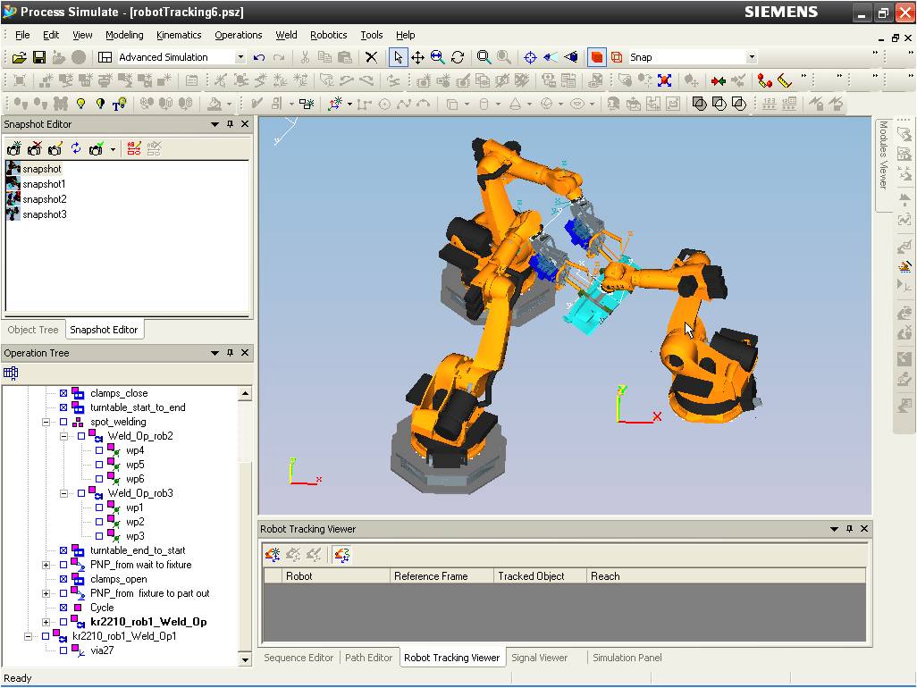Viewport: 917px width, 688px height.
Task: Check the spot_welding operation box
Action: pos(63,422)
